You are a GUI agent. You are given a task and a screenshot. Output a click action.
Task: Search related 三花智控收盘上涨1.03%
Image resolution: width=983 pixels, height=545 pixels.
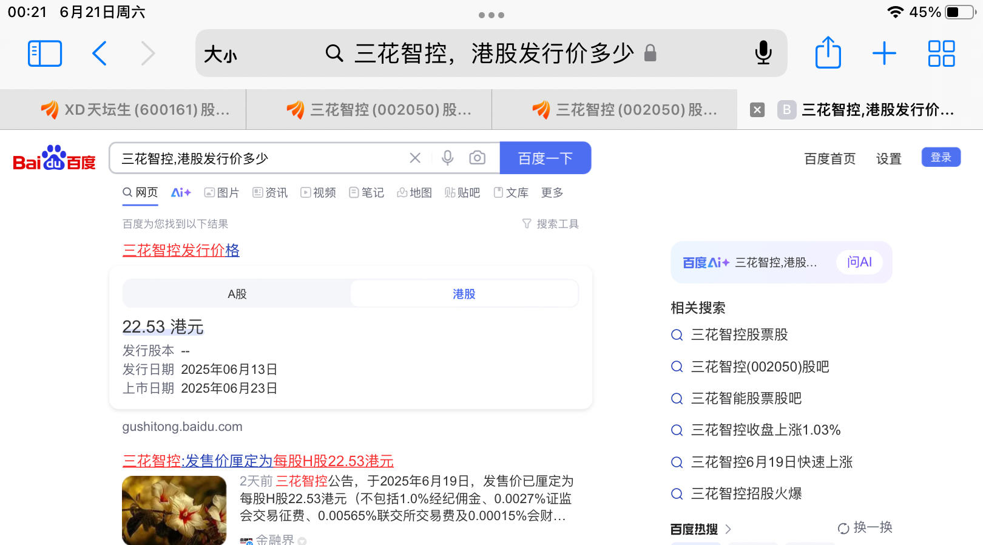(x=766, y=430)
